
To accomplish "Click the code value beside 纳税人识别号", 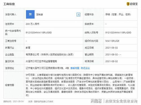I will (118, 33).
